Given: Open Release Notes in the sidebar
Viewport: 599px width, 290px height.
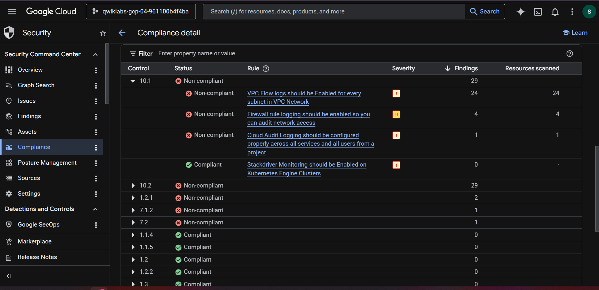Looking at the screenshot, I should [37, 257].
